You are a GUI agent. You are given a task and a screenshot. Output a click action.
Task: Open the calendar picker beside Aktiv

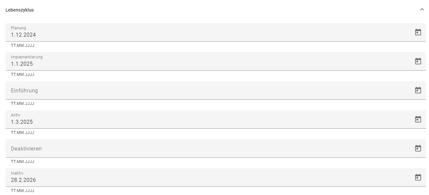click(x=418, y=119)
